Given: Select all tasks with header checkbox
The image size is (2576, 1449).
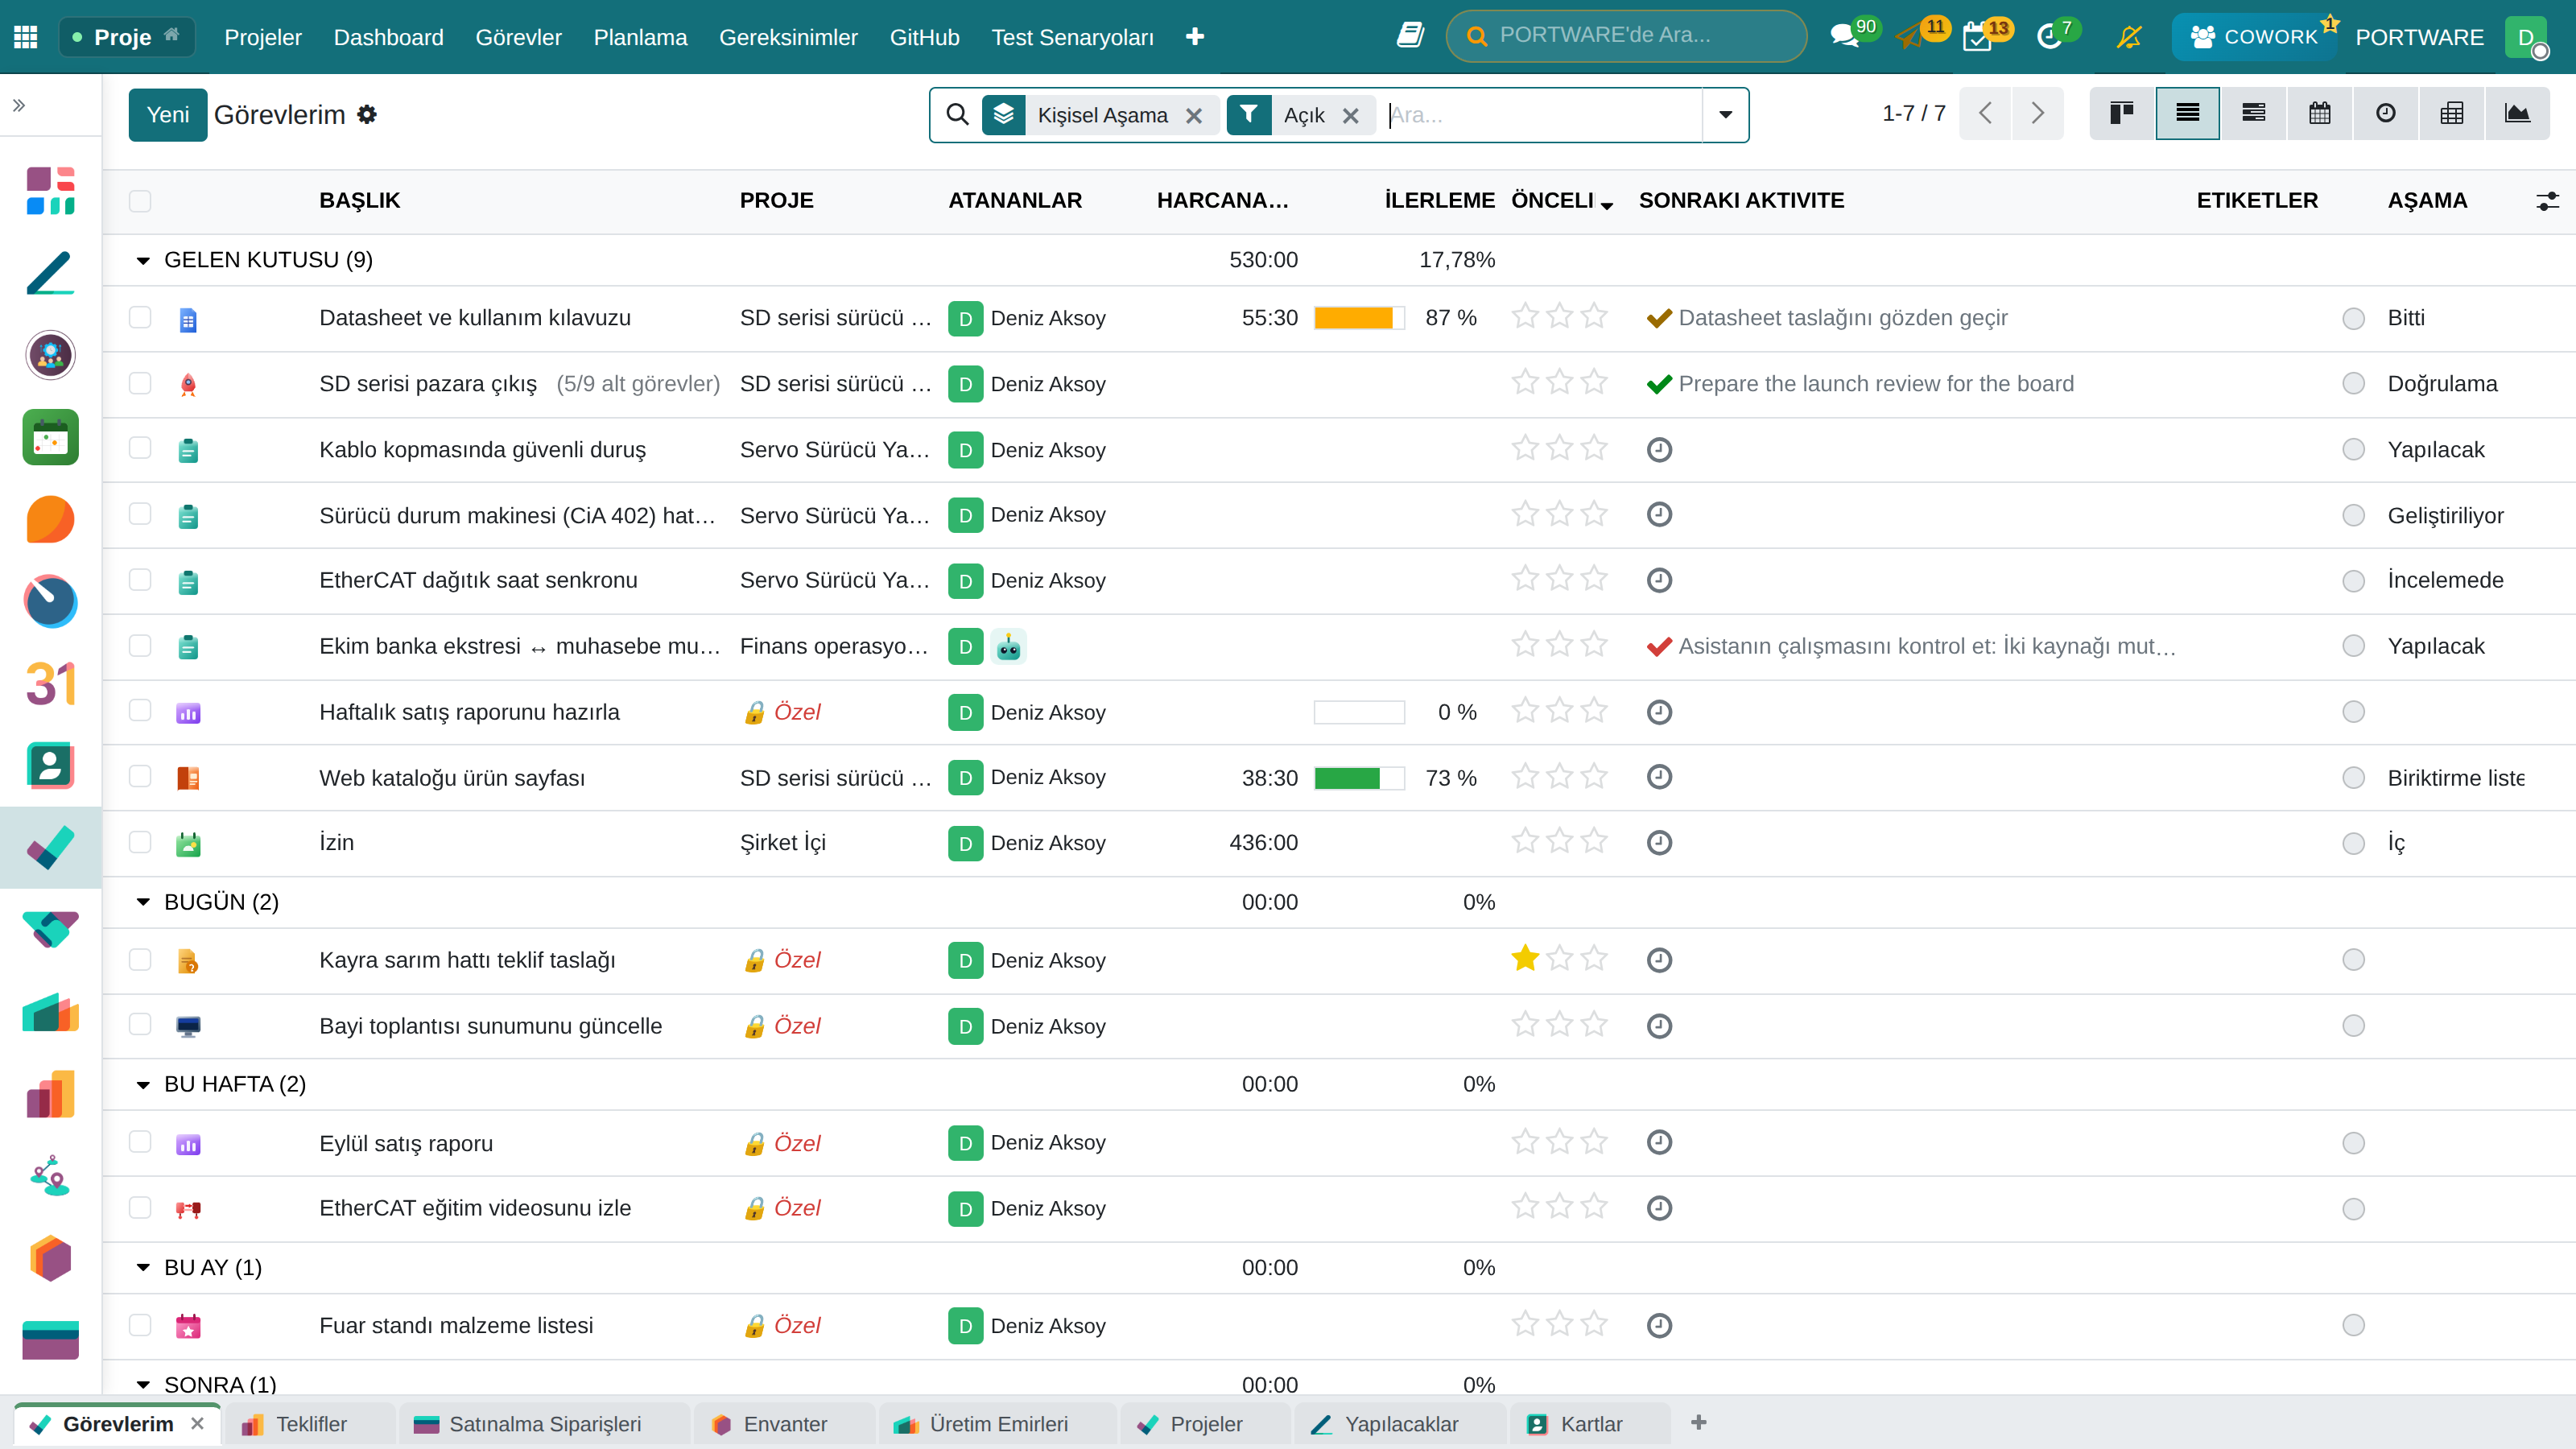Looking at the screenshot, I should 140,201.
